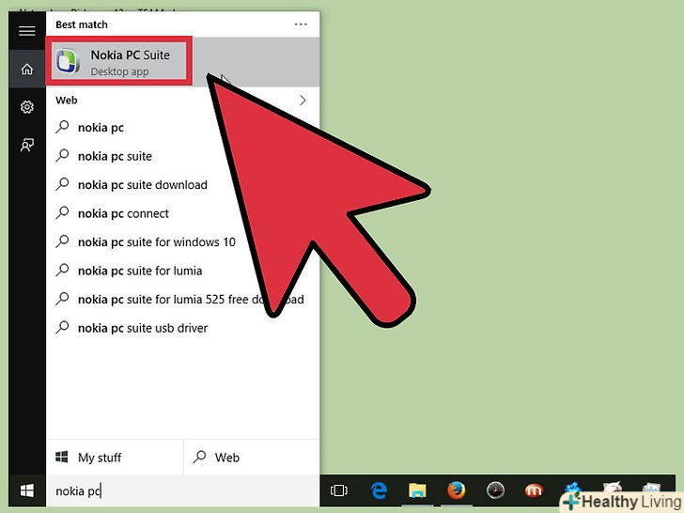
Task: Open the Settings gear in search sidebar
Action: click(27, 107)
